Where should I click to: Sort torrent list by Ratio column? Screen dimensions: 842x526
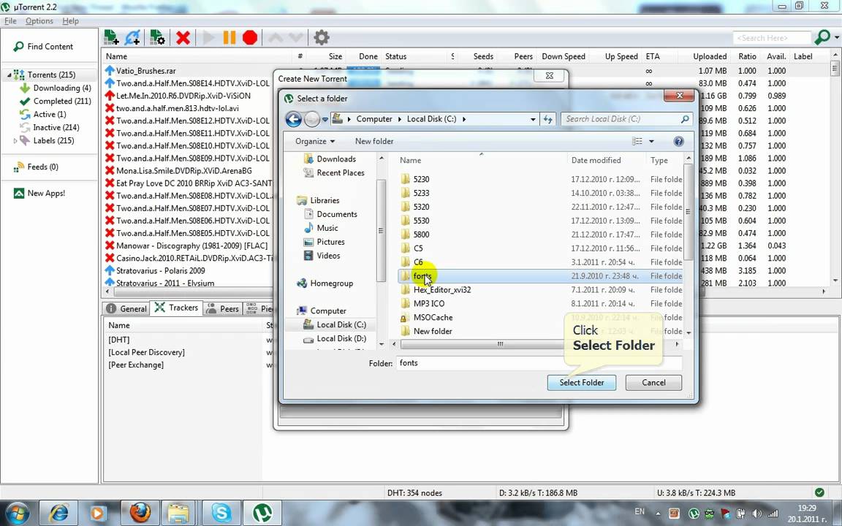(x=747, y=56)
